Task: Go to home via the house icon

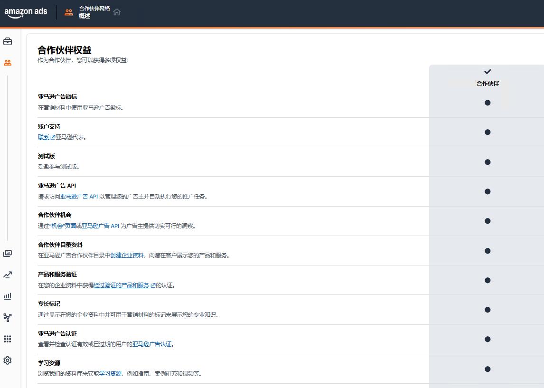Action: click(117, 12)
